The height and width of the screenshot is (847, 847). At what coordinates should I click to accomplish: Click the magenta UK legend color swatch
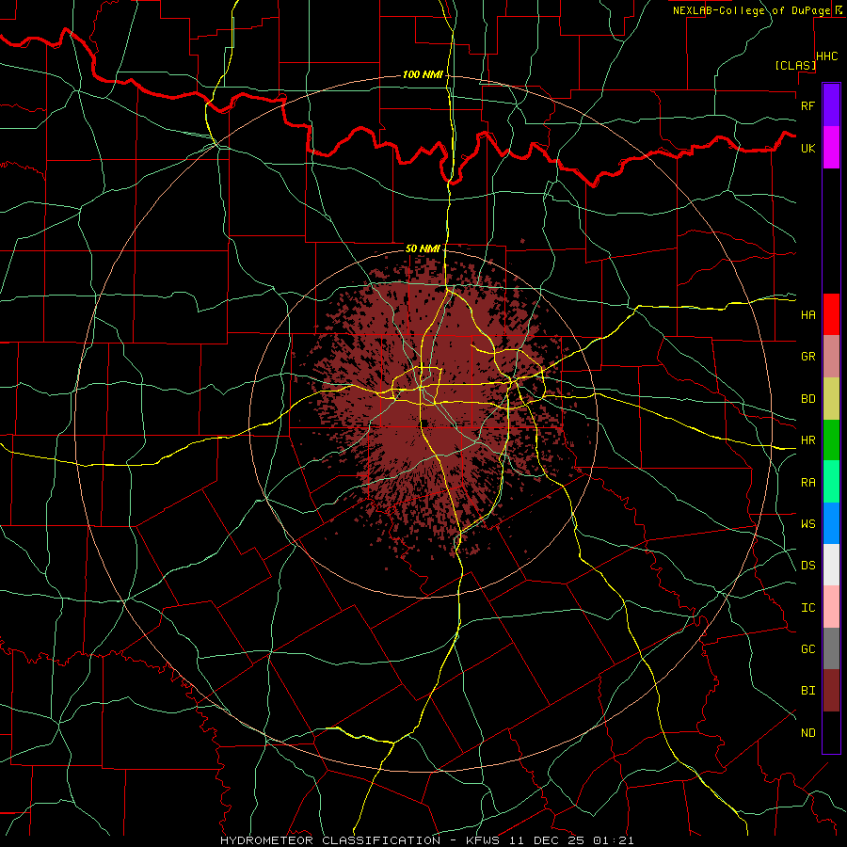(831, 148)
